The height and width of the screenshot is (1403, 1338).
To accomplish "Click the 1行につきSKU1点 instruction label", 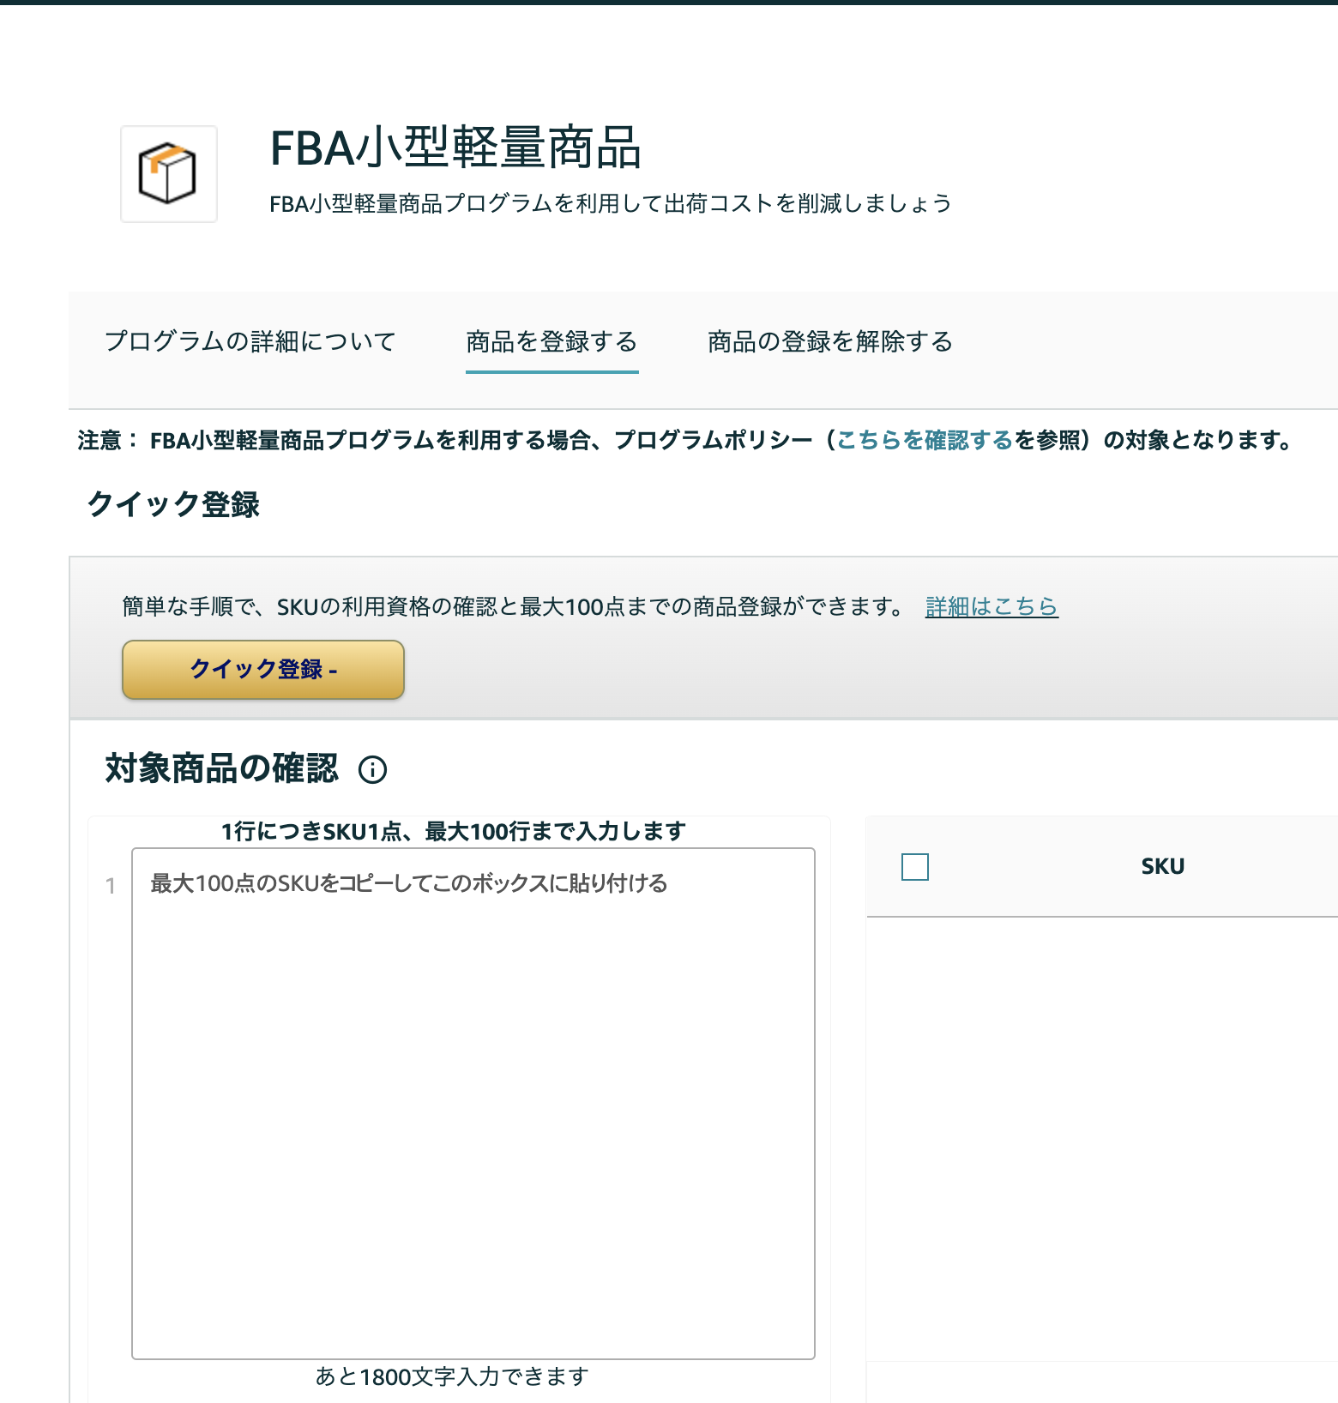I will [453, 831].
